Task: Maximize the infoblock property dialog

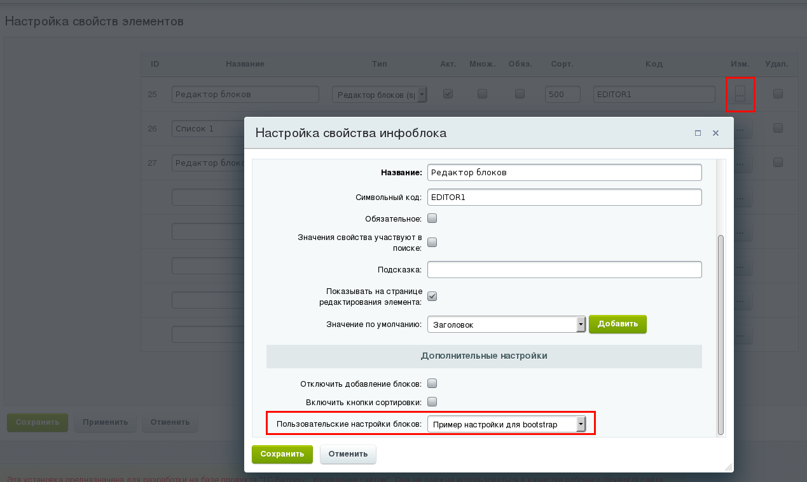Action: click(698, 133)
